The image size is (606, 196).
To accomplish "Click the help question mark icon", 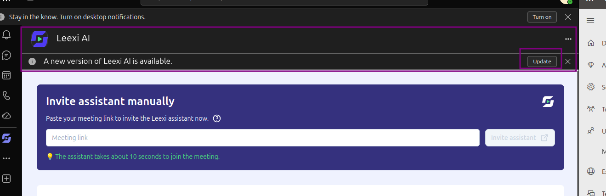I will tap(217, 118).
